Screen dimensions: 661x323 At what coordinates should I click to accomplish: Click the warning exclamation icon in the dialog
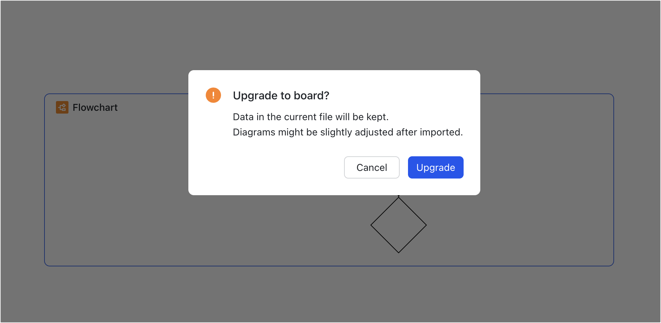coord(213,95)
